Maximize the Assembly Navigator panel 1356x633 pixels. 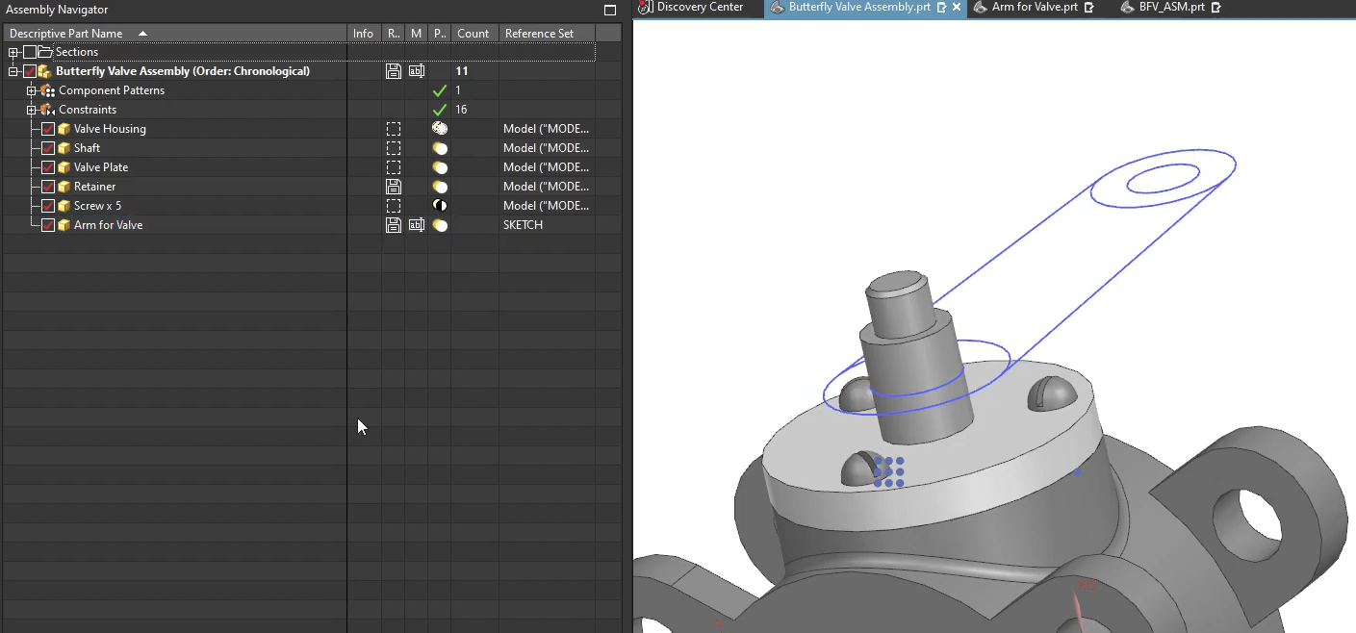coord(609,10)
